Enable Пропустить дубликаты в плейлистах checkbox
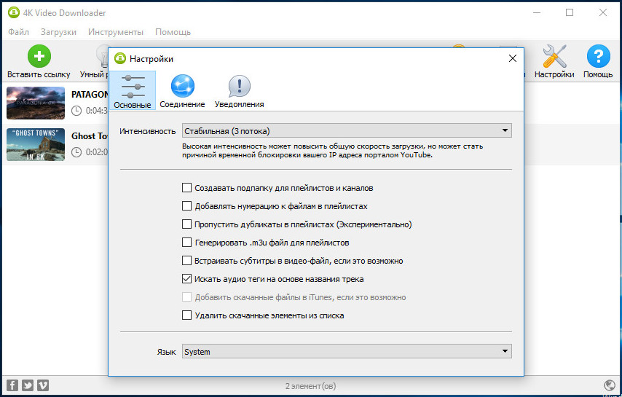The height and width of the screenshot is (397, 622). click(186, 224)
